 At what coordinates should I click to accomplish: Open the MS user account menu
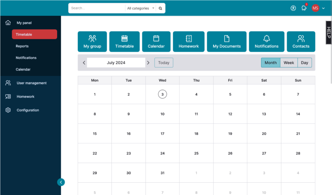318,8
